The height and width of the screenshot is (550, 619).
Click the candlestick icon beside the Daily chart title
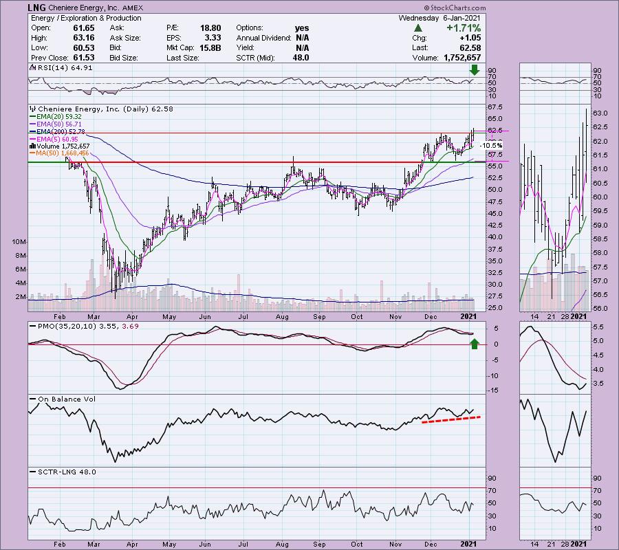[x=33, y=109]
